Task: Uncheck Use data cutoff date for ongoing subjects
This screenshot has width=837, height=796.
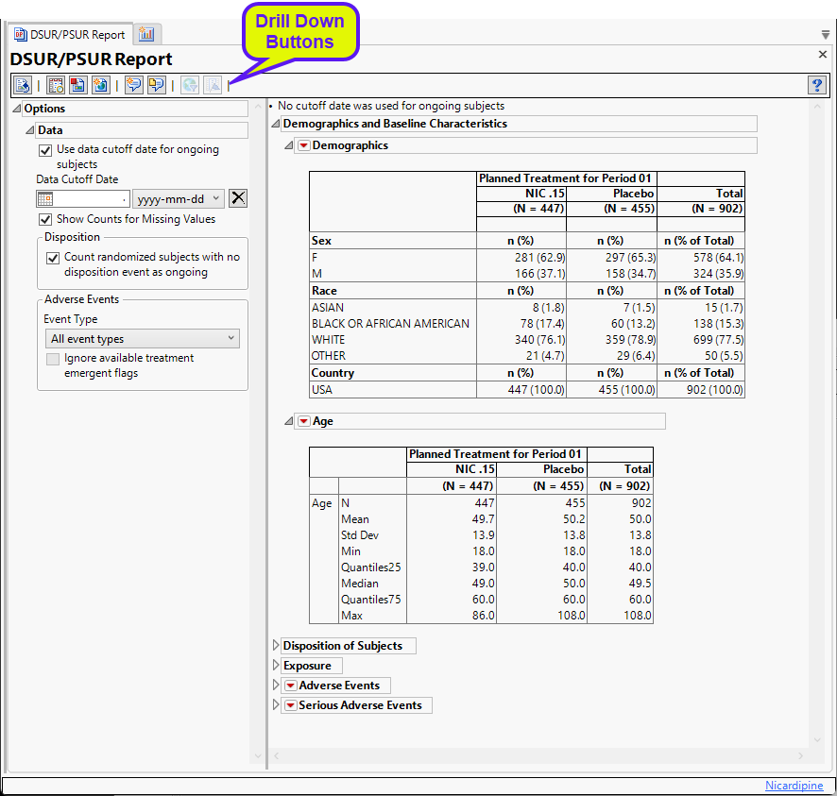Action: 44,150
